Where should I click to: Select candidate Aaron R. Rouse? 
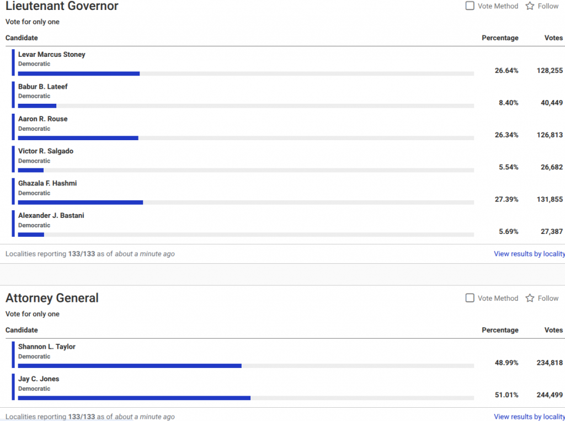(43, 119)
